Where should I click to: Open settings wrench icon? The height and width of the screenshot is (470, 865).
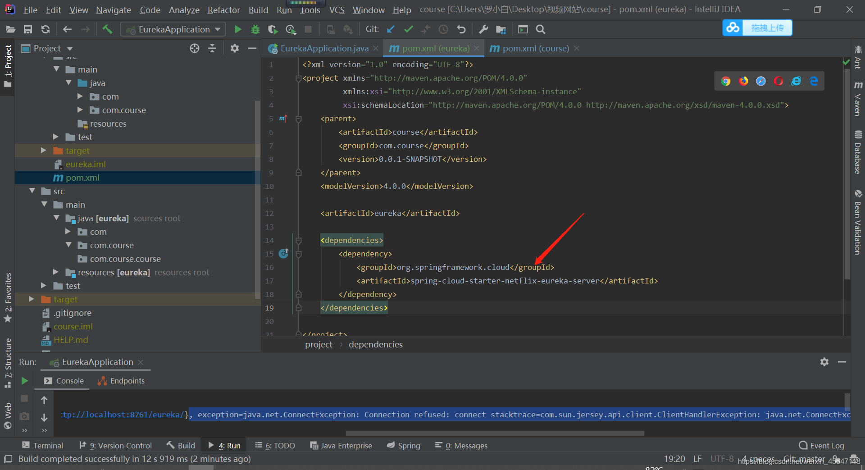point(483,29)
